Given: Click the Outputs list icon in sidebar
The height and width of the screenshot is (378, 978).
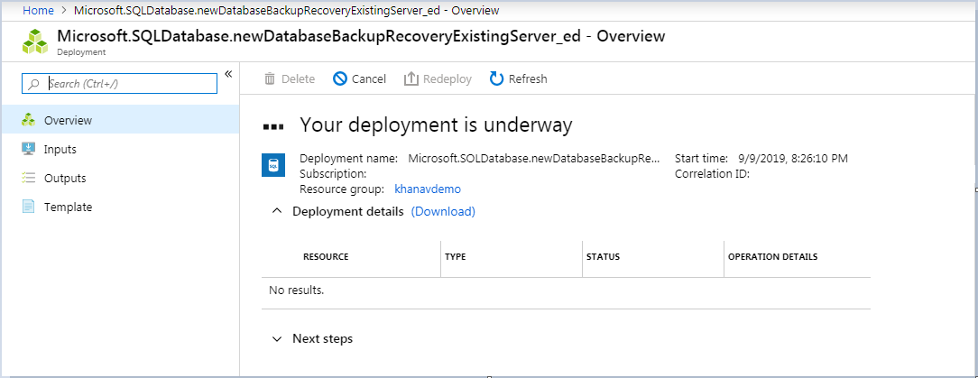Looking at the screenshot, I should 28,178.
